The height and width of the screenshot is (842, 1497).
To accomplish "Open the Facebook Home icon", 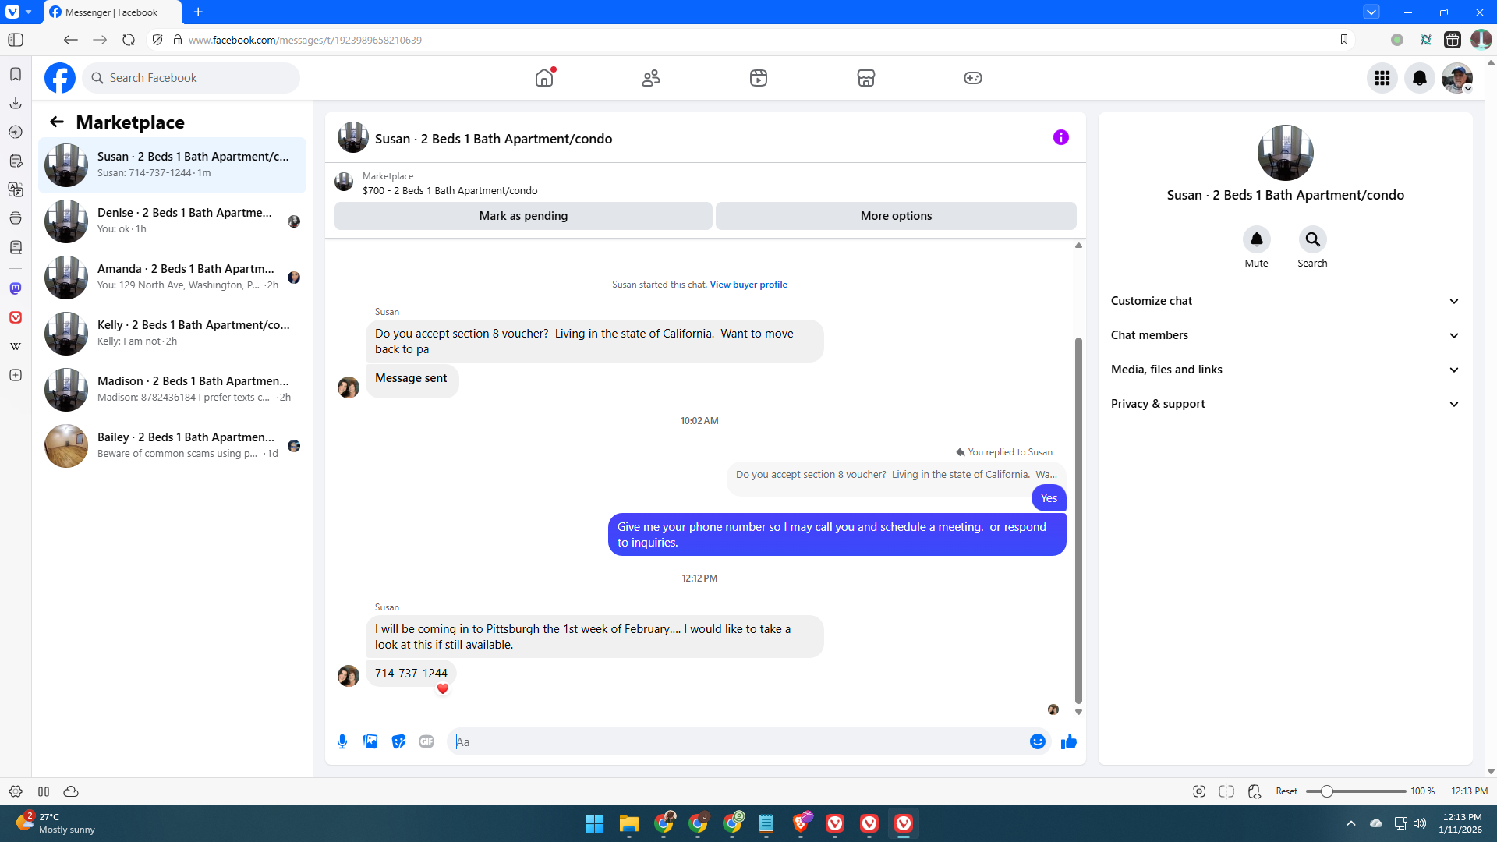I will [544, 78].
